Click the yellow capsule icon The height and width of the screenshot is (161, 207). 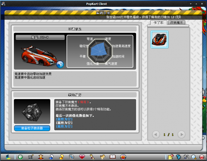pos(62,157)
